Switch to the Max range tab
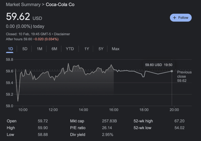This screenshot has height=141, width=201. (115, 49)
